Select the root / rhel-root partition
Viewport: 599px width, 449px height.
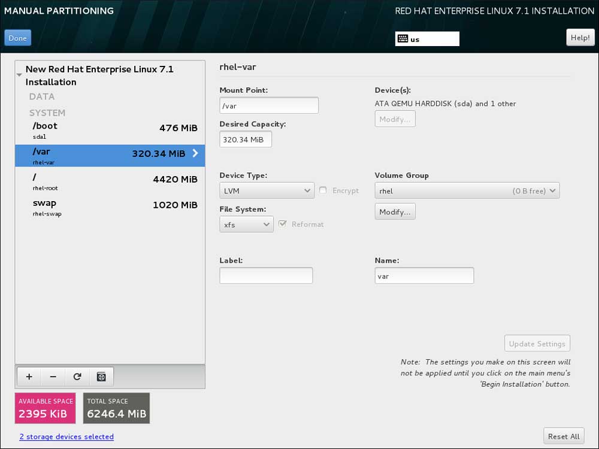110,181
